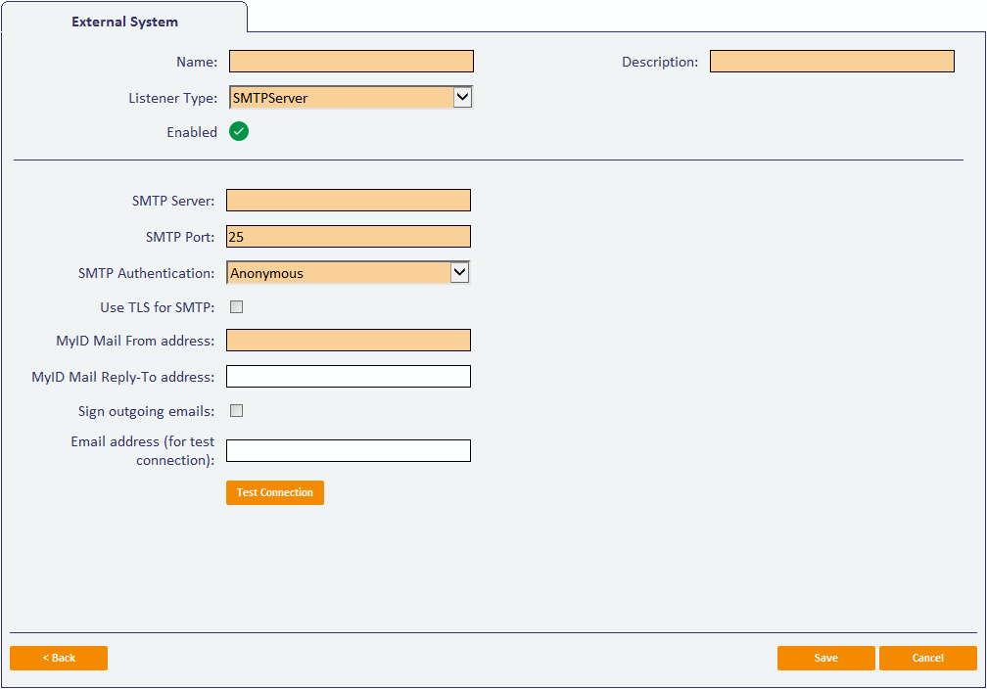Expand Listener Type using its arrow button
Viewport: 987px width, 689px height.
tap(463, 98)
